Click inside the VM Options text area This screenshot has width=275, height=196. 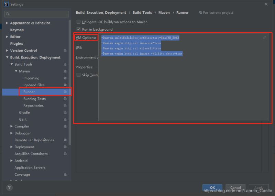tap(184, 77)
